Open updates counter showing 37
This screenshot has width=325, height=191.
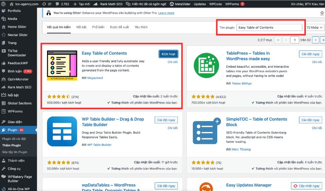click(47, 4)
